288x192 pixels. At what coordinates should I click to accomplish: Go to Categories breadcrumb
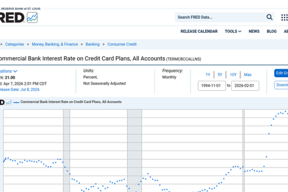pyautogui.click(x=14, y=44)
